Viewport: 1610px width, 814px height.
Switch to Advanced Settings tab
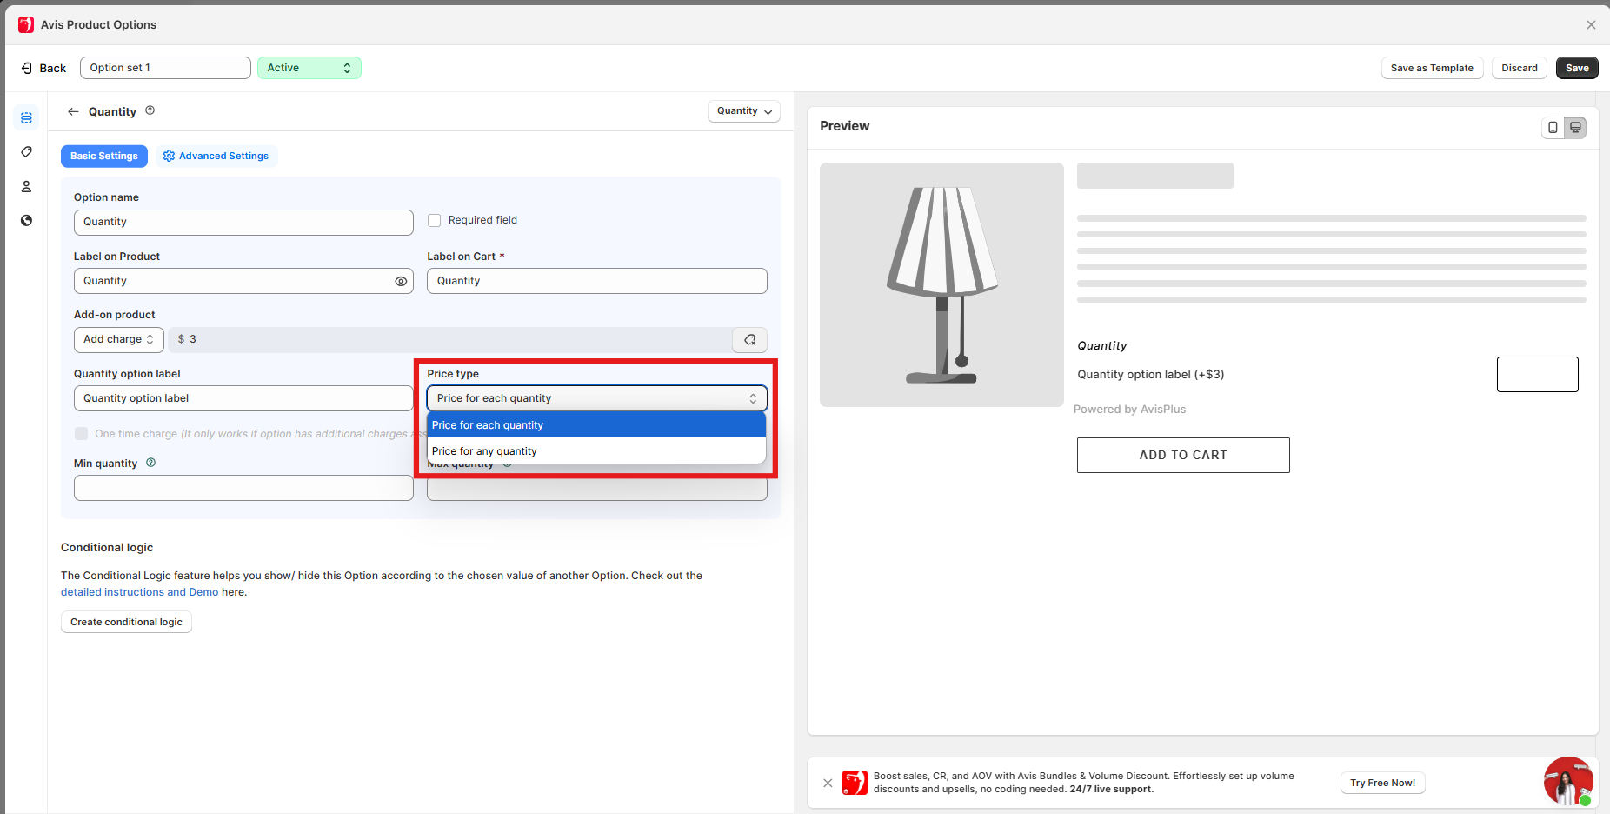(x=216, y=156)
